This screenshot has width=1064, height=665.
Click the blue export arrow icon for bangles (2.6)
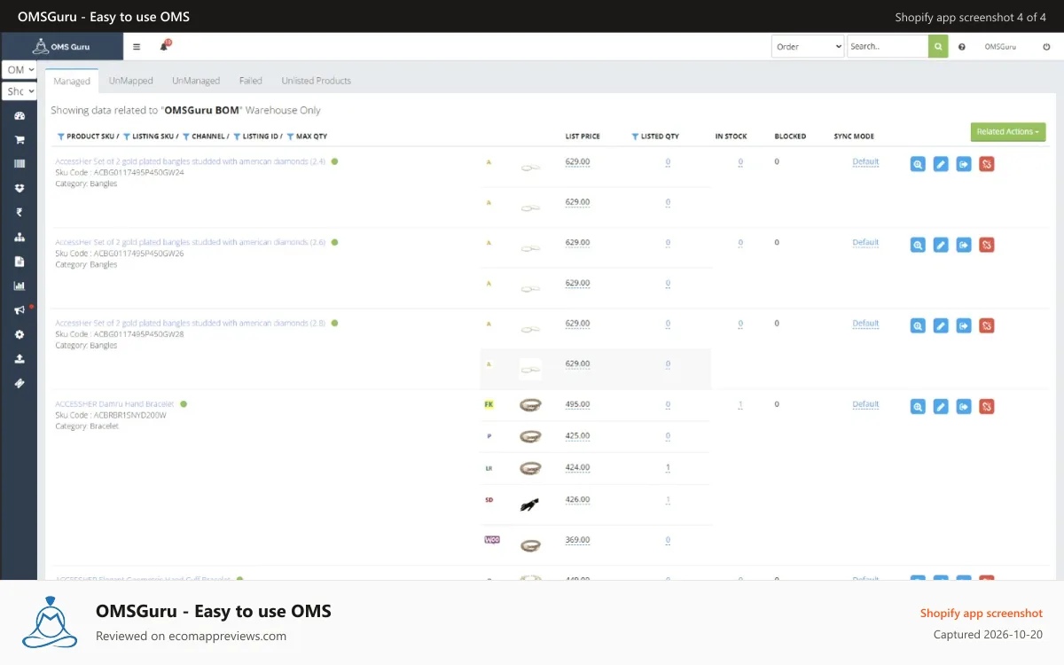click(x=964, y=245)
